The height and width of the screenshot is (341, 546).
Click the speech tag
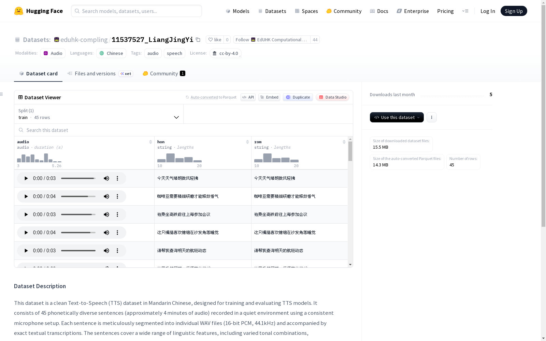(174, 53)
